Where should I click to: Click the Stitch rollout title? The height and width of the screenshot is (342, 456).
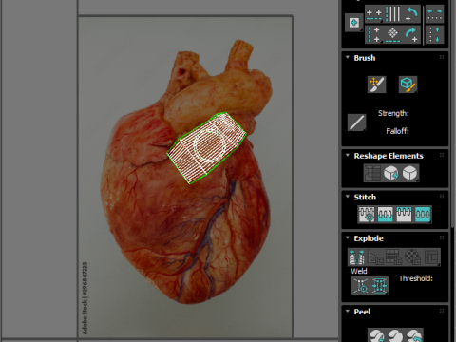click(x=365, y=197)
